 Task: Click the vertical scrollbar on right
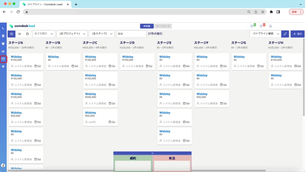304,77
